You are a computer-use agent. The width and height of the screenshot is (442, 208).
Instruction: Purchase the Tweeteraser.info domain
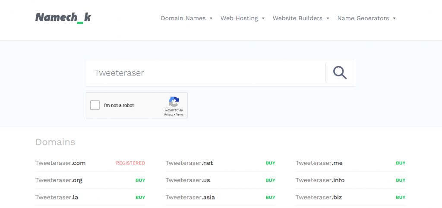coord(401,180)
